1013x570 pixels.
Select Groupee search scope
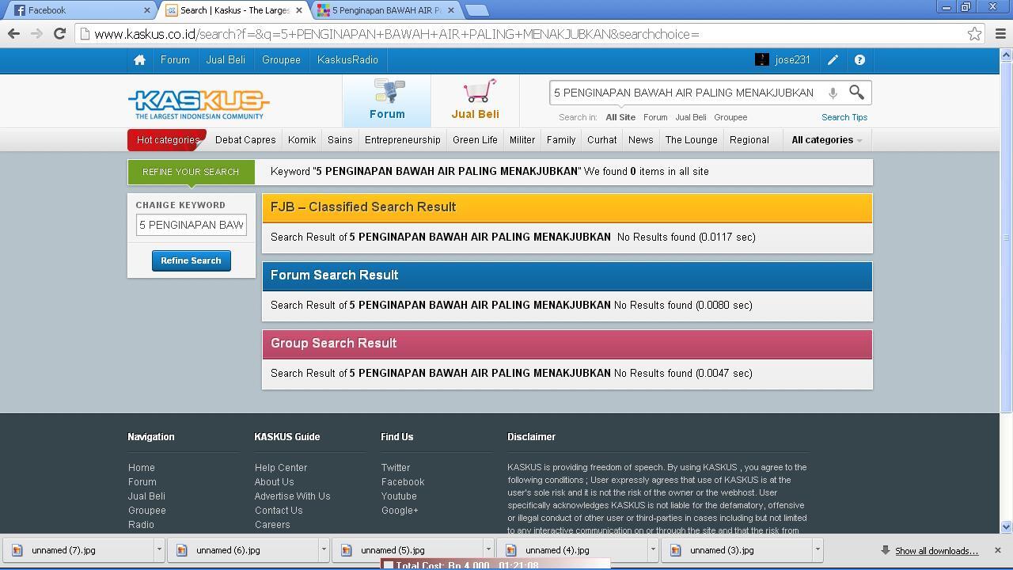(730, 117)
